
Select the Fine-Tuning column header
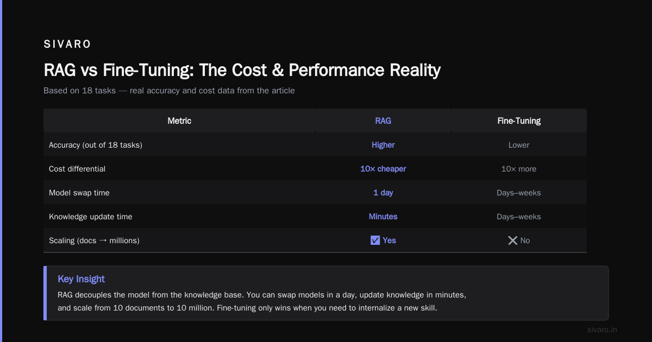click(x=519, y=121)
